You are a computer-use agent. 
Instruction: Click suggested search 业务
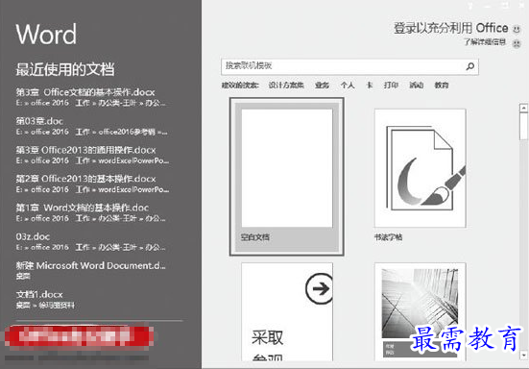322,86
